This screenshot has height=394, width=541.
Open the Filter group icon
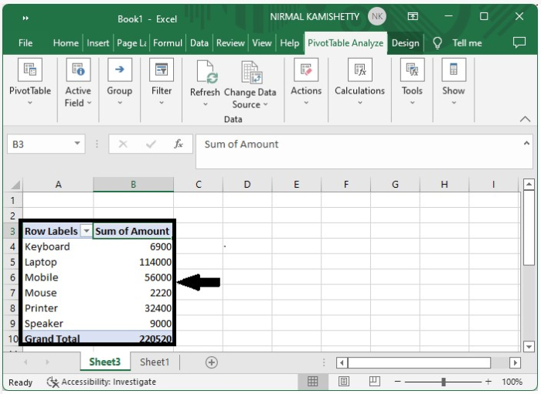tap(162, 70)
